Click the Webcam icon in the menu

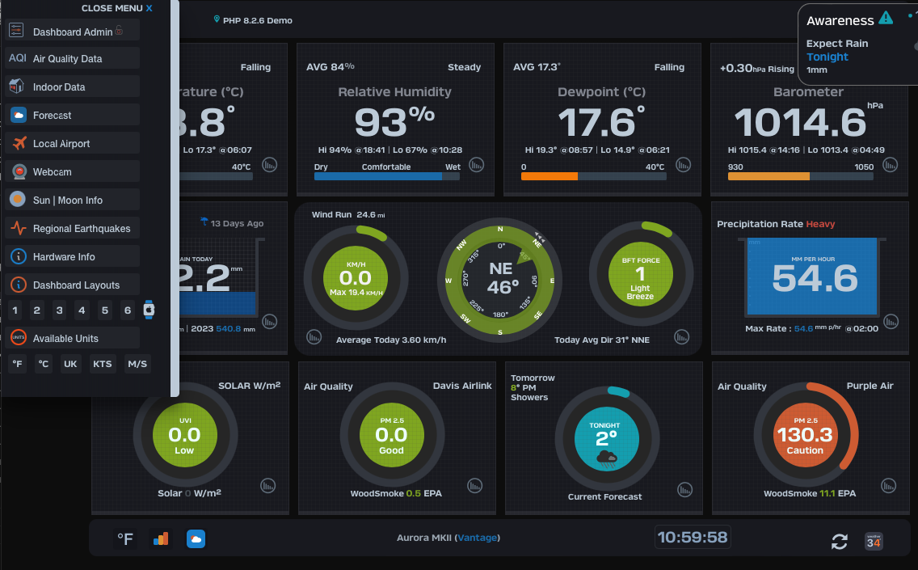[x=18, y=171]
